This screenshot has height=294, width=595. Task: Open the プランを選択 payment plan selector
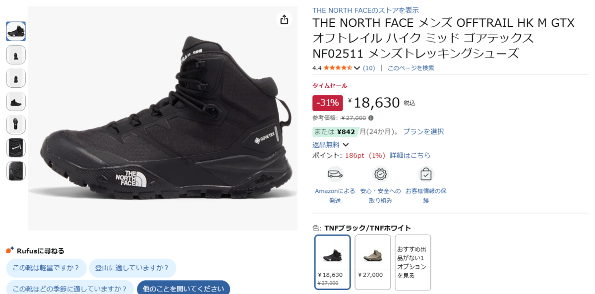(x=423, y=131)
